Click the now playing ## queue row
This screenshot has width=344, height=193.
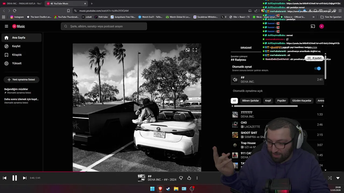click(x=277, y=80)
